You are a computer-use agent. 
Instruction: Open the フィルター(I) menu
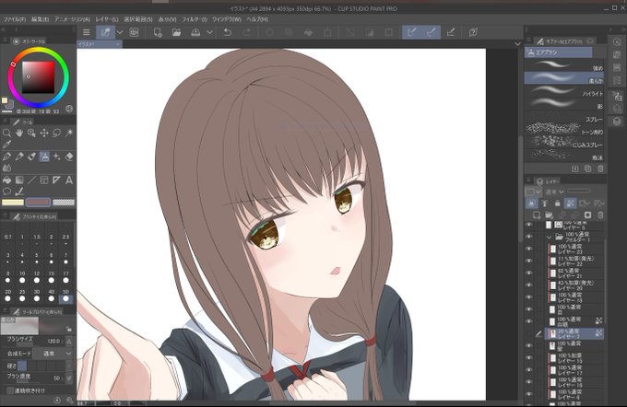click(195, 19)
